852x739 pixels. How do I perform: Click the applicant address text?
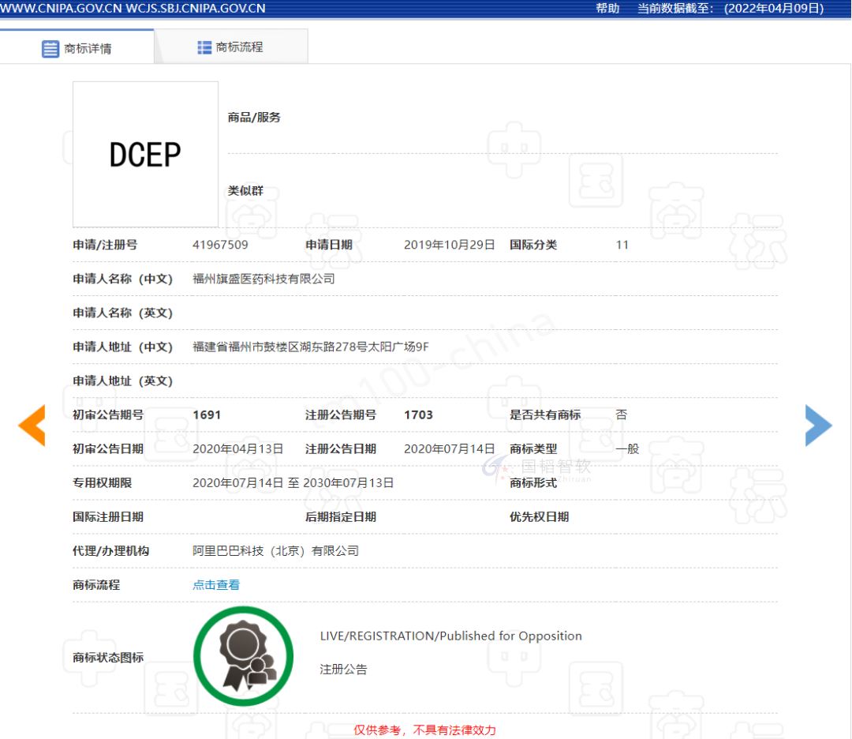311,347
